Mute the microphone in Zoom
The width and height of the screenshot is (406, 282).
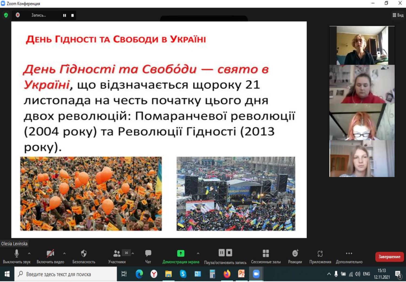pyautogui.click(x=17, y=254)
